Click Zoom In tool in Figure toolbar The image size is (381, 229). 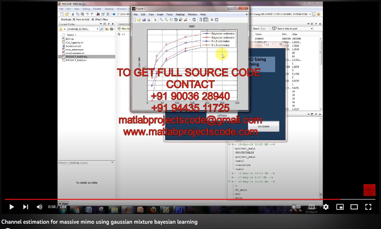pos(161,20)
